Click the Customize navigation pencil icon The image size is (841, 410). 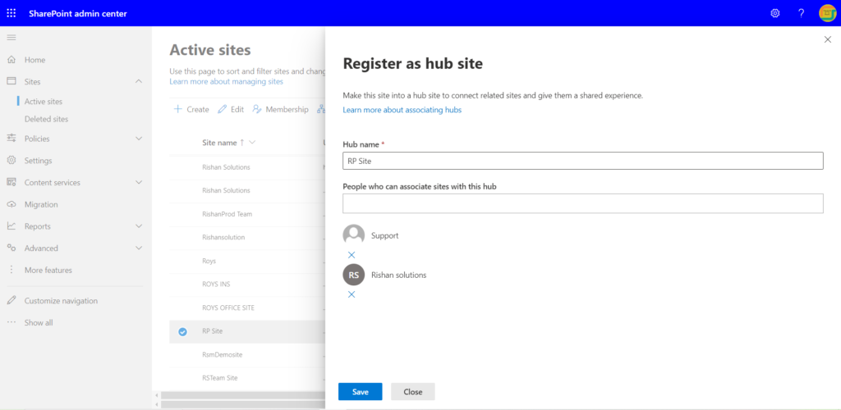coord(11,301)
